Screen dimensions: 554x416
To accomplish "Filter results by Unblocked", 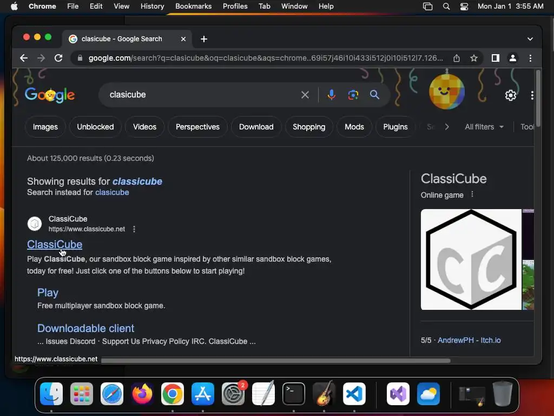I will [x=95, y=127].
